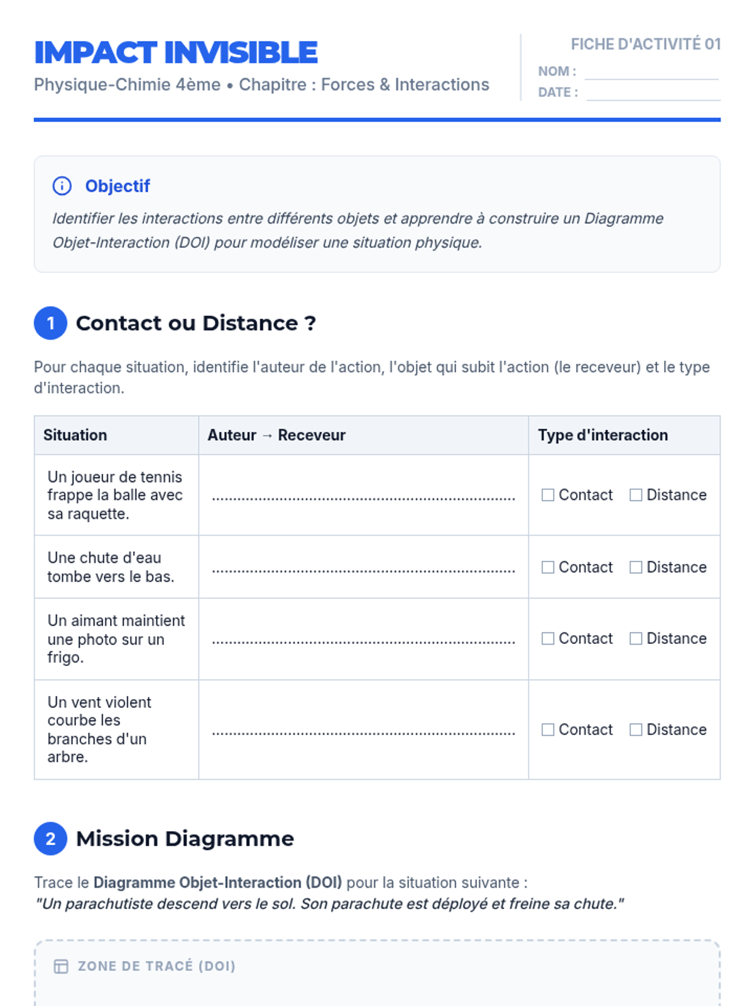Click the NOM blank line
This screenshot has height=1006, width=754.
(651, 73)
